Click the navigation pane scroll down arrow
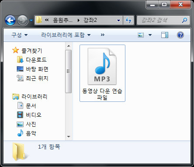This screenshot has width=194, height=167. 69,137
